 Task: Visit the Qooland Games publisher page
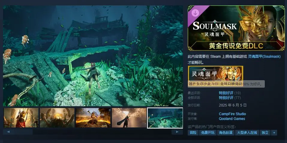[232, 118]
